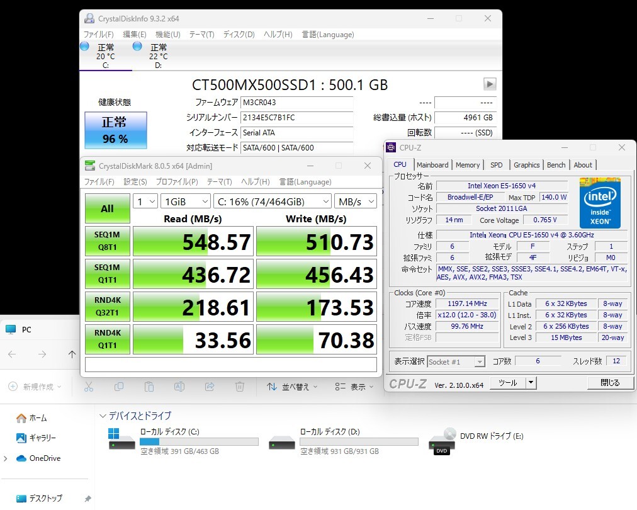Go up one folder in Explorer
The image size is (637, 510).
(72, 354)
